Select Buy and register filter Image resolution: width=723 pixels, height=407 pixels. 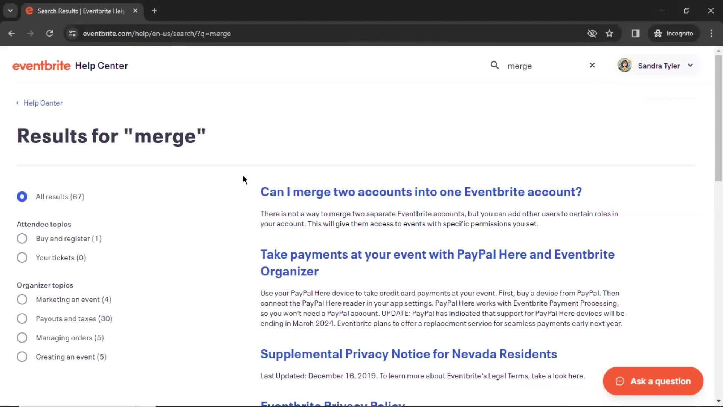[x=22, y=239]
